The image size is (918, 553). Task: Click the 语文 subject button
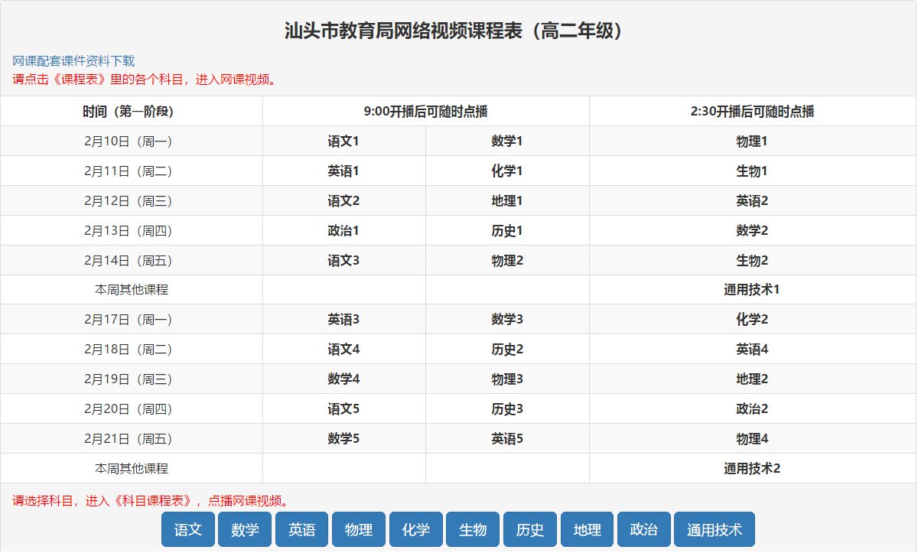pyautogui.click(x=188, y=529)
